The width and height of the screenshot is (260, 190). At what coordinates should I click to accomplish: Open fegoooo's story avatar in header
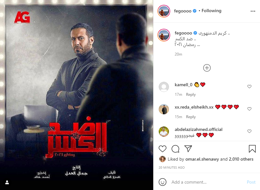coord(164,11)
